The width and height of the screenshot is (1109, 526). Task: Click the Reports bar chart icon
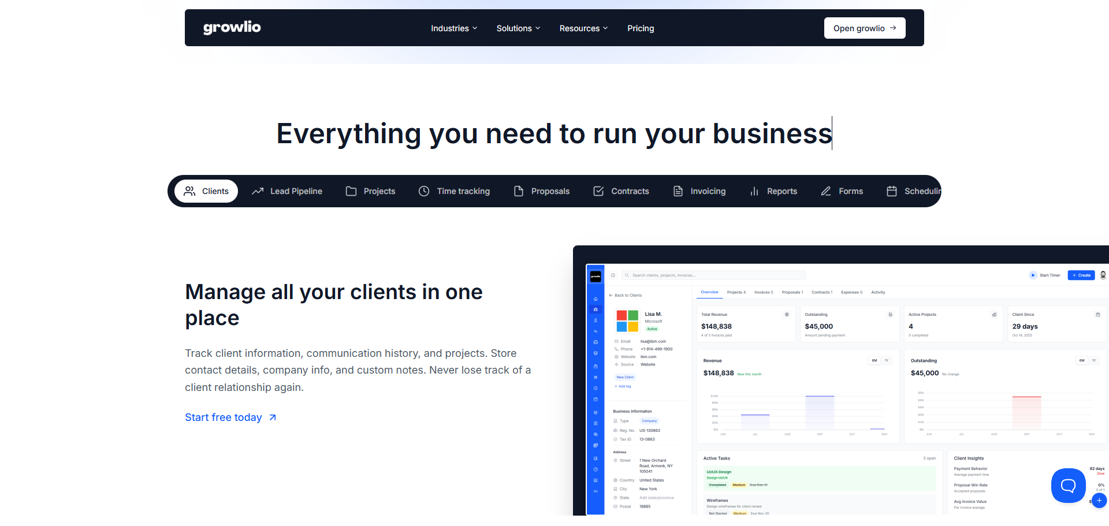754,191
